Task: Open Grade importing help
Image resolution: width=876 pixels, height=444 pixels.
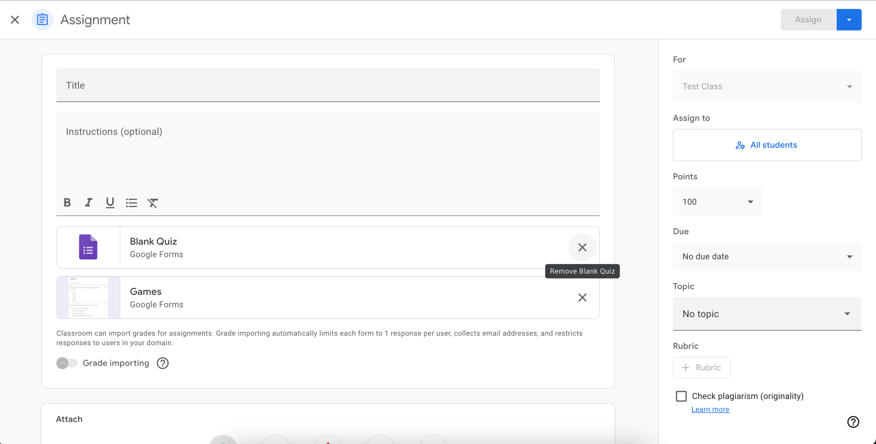Action: pos(162,363)
